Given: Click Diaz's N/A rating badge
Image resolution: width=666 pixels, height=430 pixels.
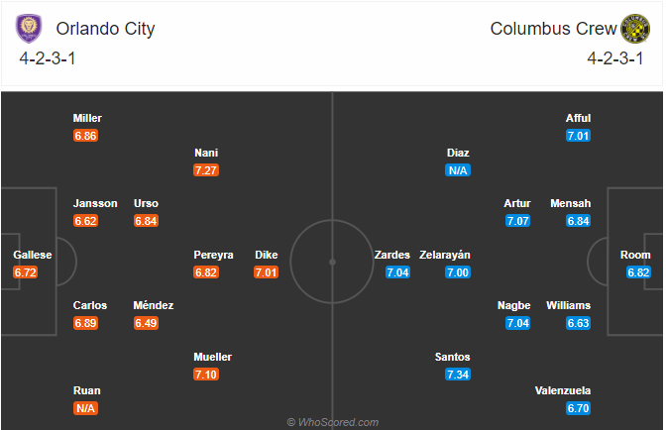Looking at the screenshot, I should pos(458,170).
